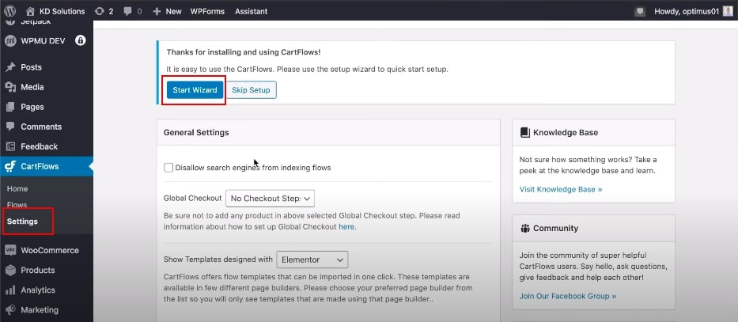The height and width of the screenshot is (322, 738).
Task: Click the Products box icon
Action: [10, 271]
